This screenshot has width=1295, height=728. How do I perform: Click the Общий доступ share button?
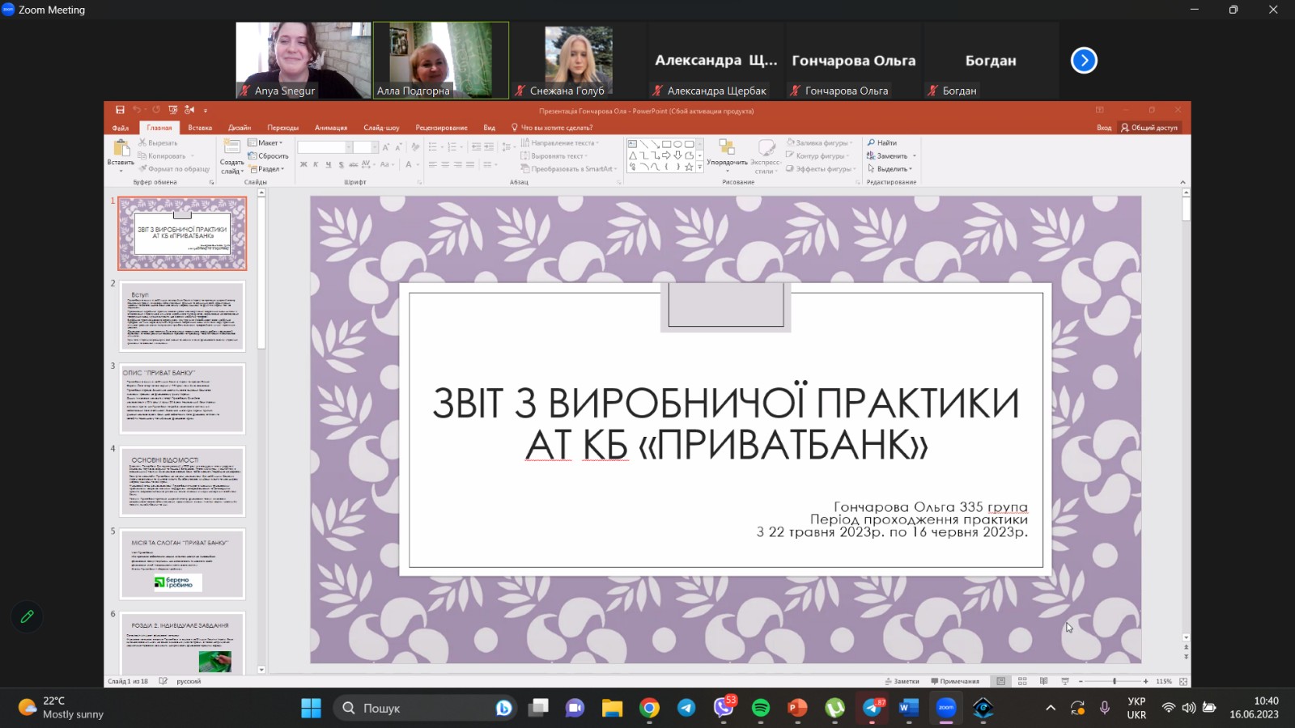pyautogui.click(x=1149, y=128)
